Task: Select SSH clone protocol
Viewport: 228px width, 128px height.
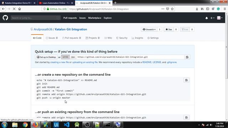Action: pos(73,57)
